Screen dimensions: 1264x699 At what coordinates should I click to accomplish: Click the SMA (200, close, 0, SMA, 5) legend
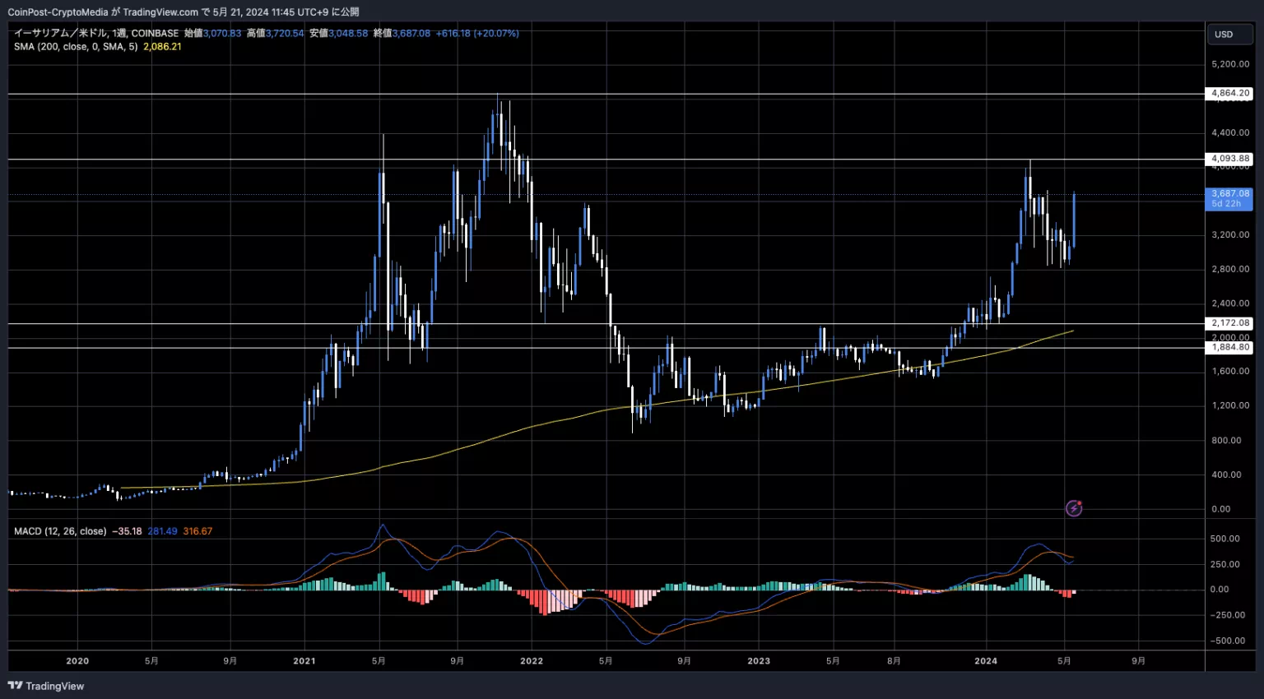76,47
